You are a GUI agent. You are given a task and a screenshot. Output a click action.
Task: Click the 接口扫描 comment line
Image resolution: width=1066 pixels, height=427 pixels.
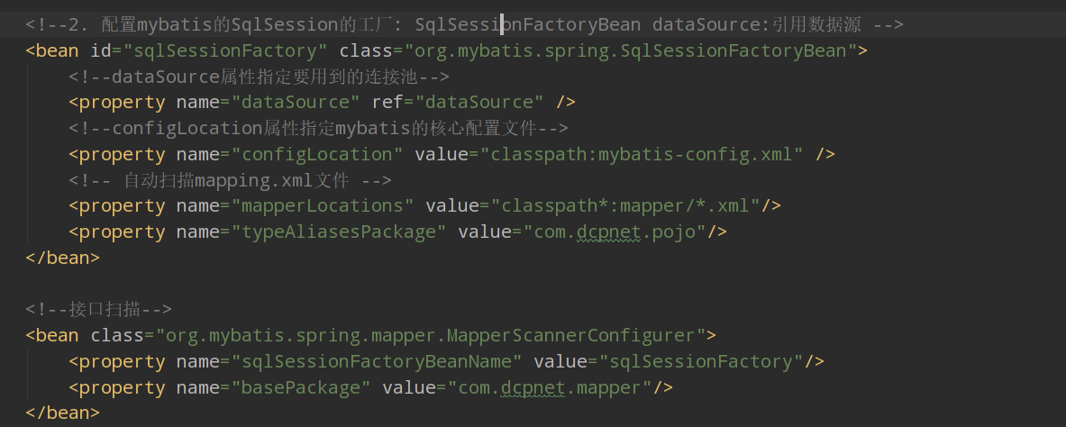pyautogui.click(x=98, y=309)
